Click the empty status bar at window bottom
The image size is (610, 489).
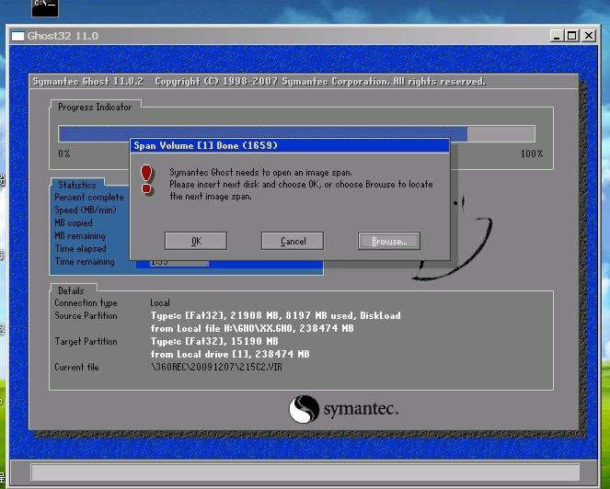pos(304,472)
